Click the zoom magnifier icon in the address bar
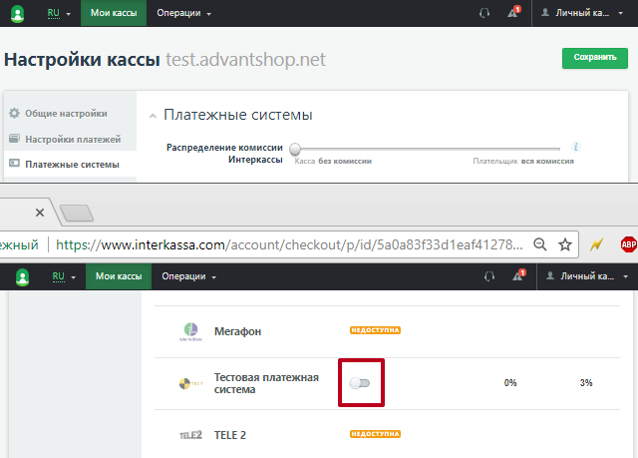The image size is (638, 458). tap(540, 244)
